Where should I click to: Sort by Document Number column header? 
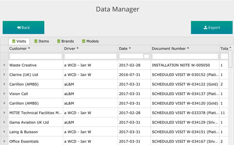tap(185, 49)
